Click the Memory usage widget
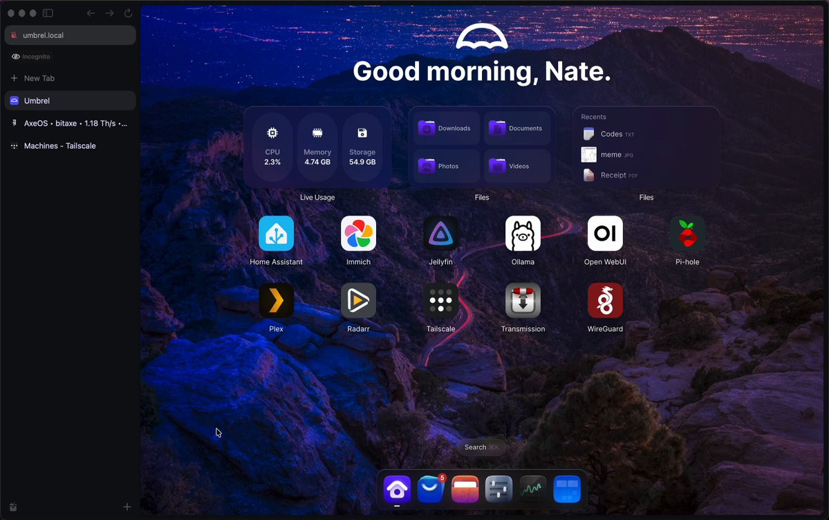The height and width of the screenshot is (520, 829). 317,147
